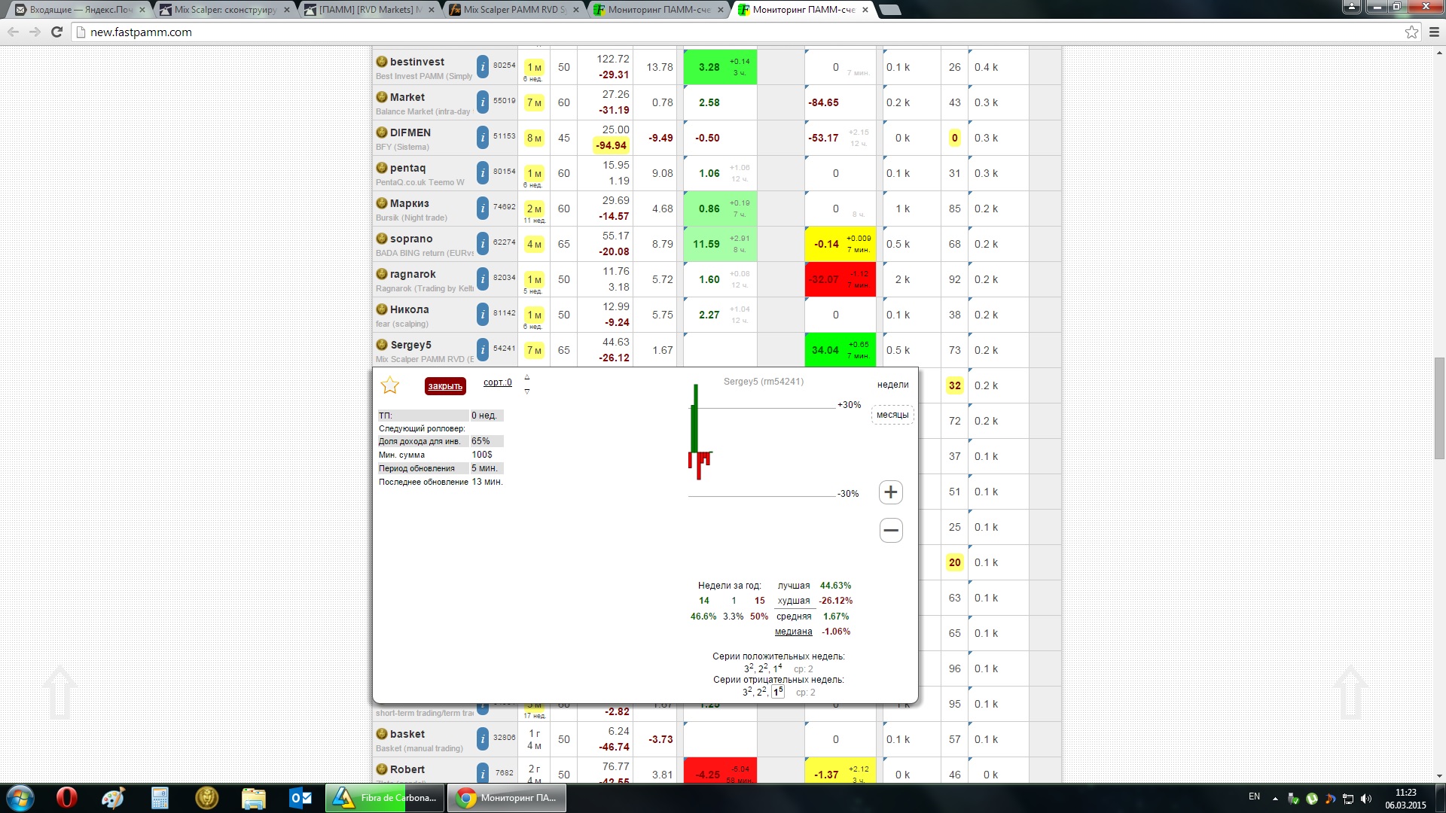
Task: Click bestinvest 1 м age badge
Action: (x=534, y=67)
